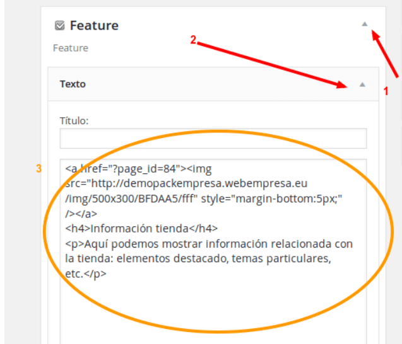Collapse the Feature panel with its top arrow
Image resolution: width=402 pixels, height=344 pixels.
365,24
